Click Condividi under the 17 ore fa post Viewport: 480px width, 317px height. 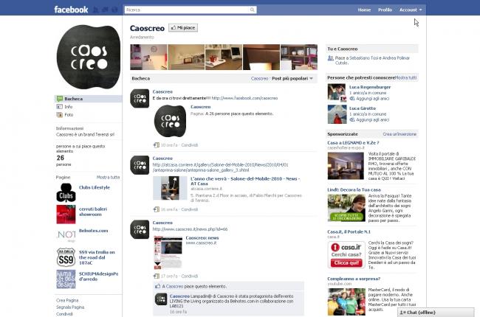tap(190, 276)
